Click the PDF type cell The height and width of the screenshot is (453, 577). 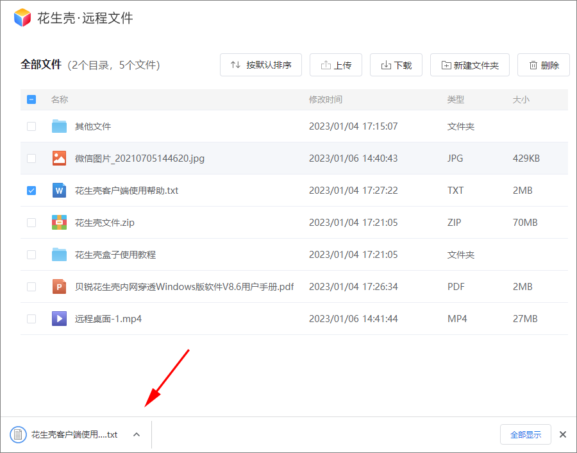[456, 287]
